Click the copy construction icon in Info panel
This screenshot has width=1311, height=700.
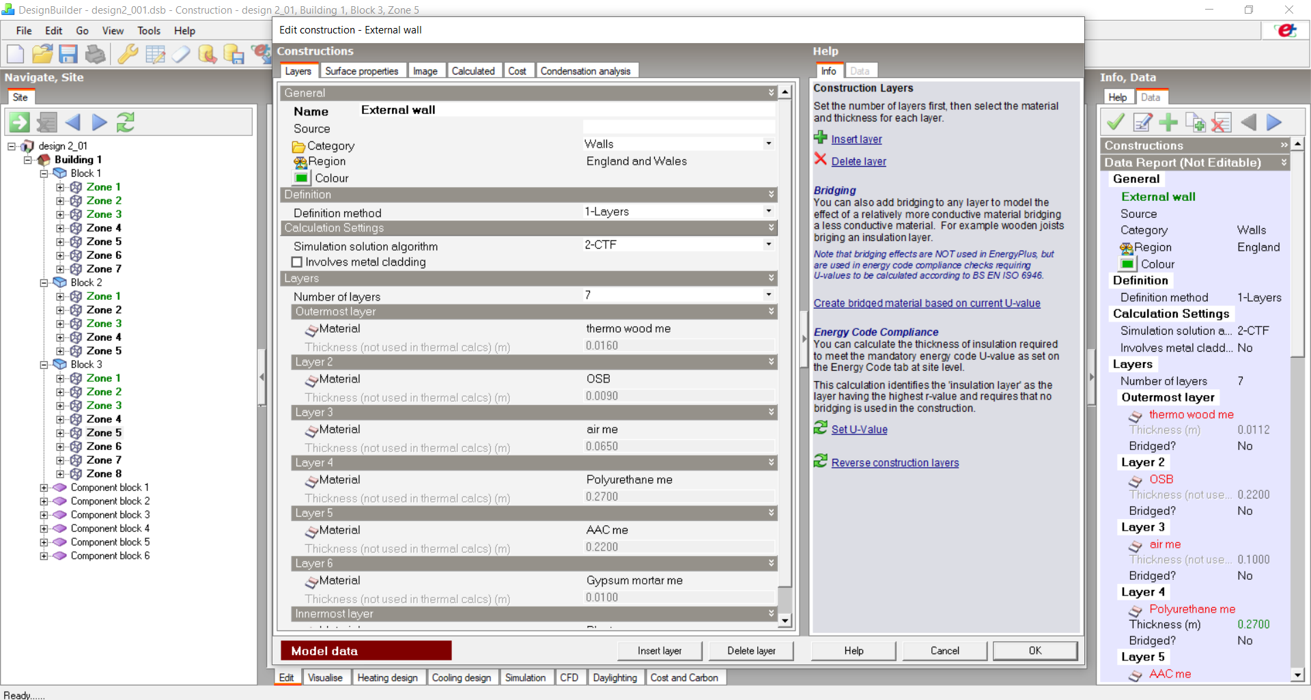1195,122
